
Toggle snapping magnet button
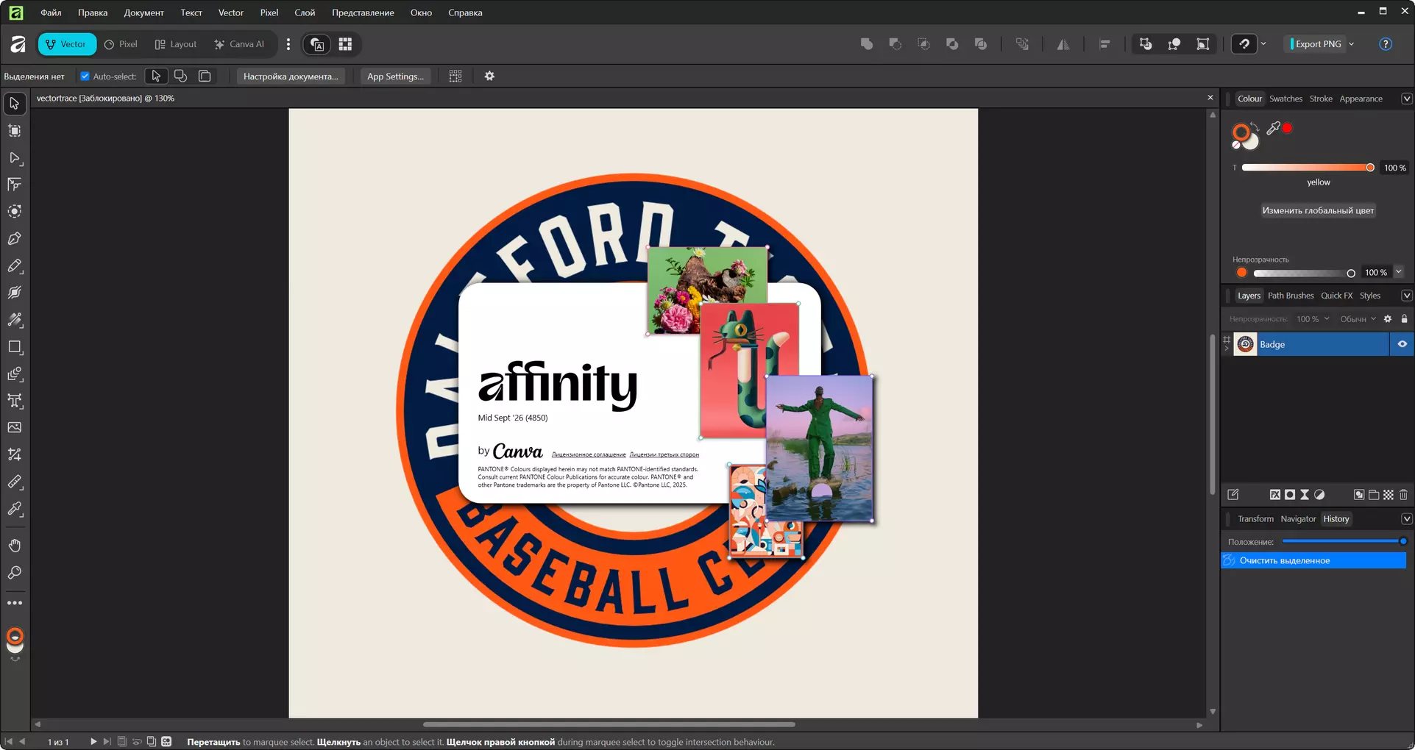(1244, 44)
